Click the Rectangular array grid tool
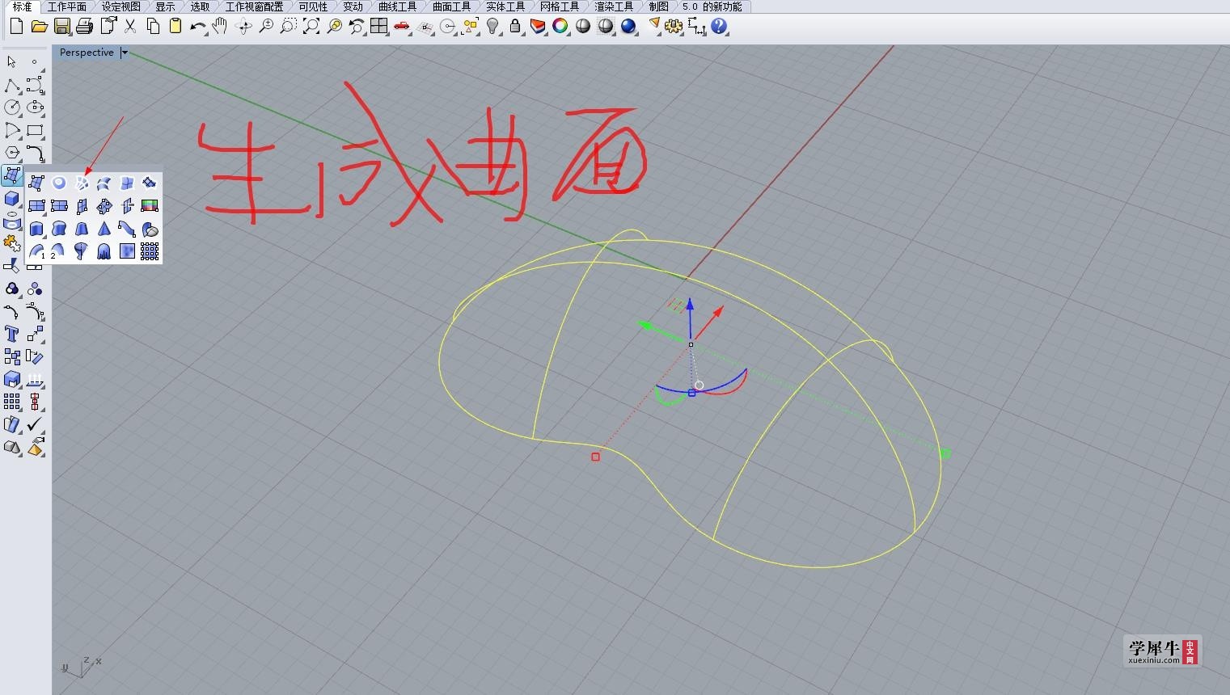The image size is (1230, 695). tap(12, 402)
